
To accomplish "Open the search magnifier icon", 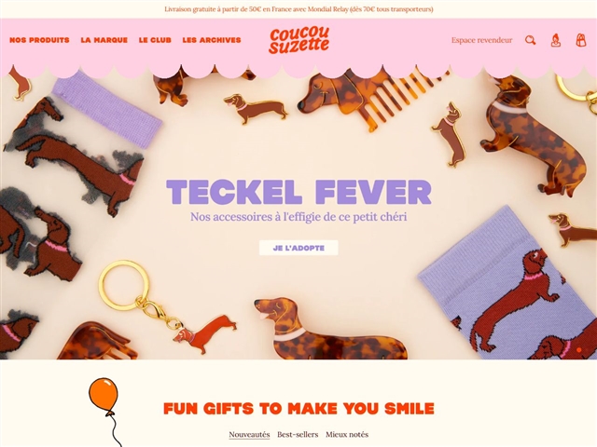I will [531, 40].
